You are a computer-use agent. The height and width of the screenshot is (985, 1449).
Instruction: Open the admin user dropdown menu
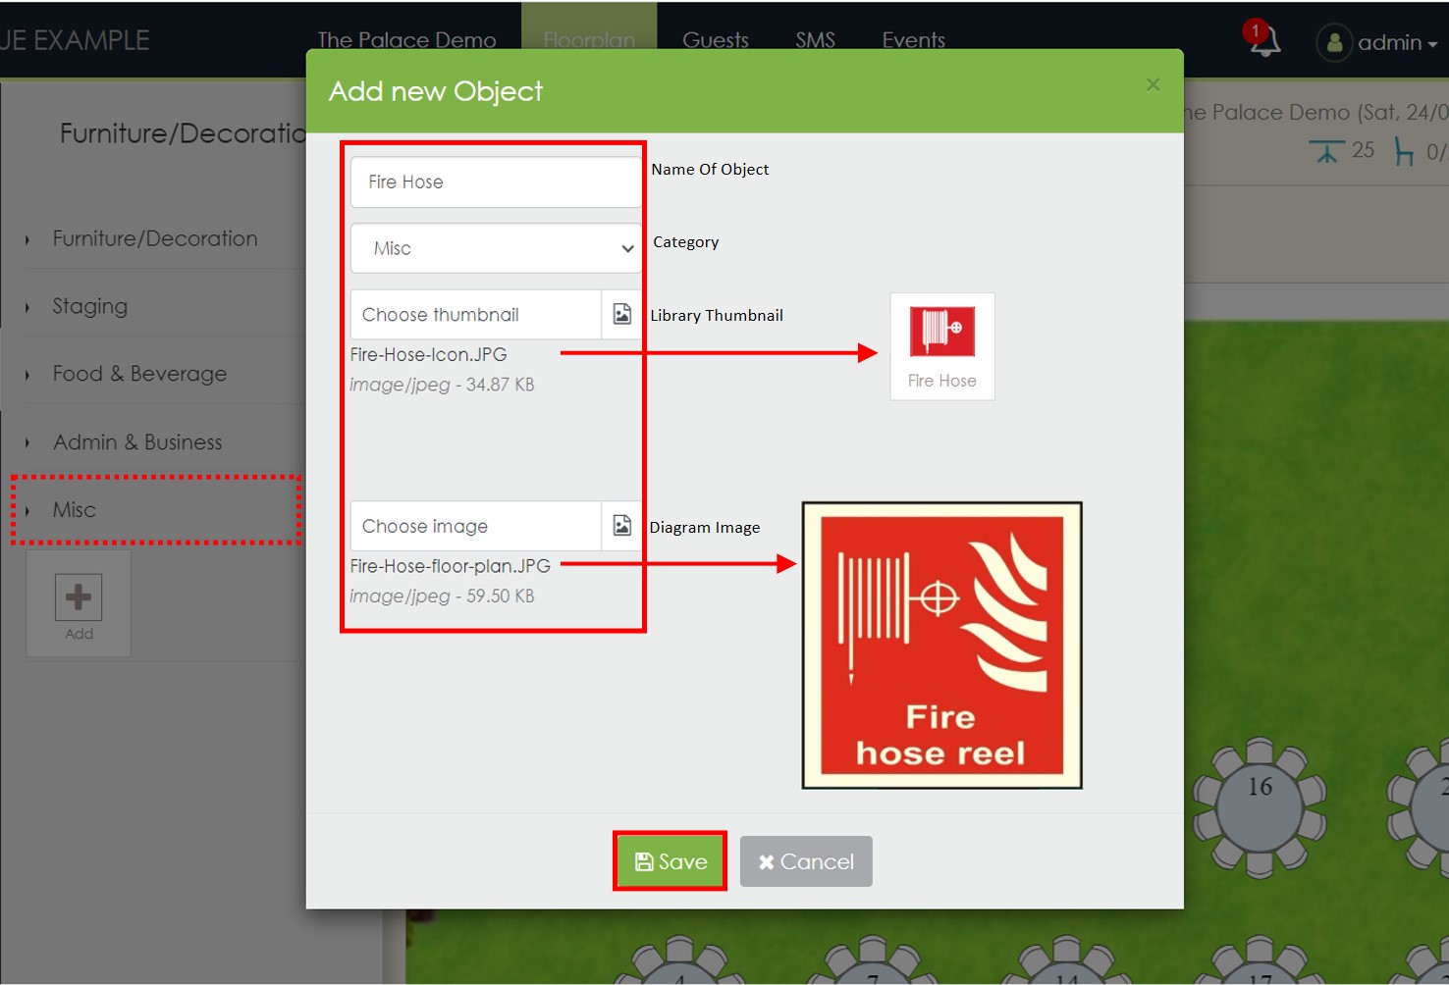tap(1397, 42)
